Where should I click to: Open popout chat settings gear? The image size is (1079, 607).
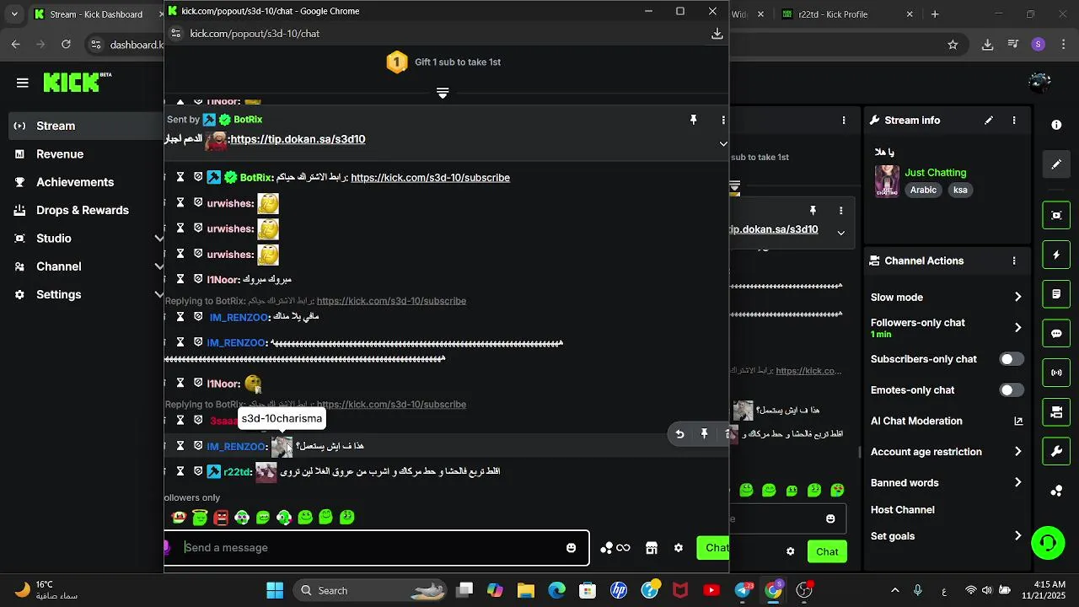pyautogui.click(x=679, y=548)
